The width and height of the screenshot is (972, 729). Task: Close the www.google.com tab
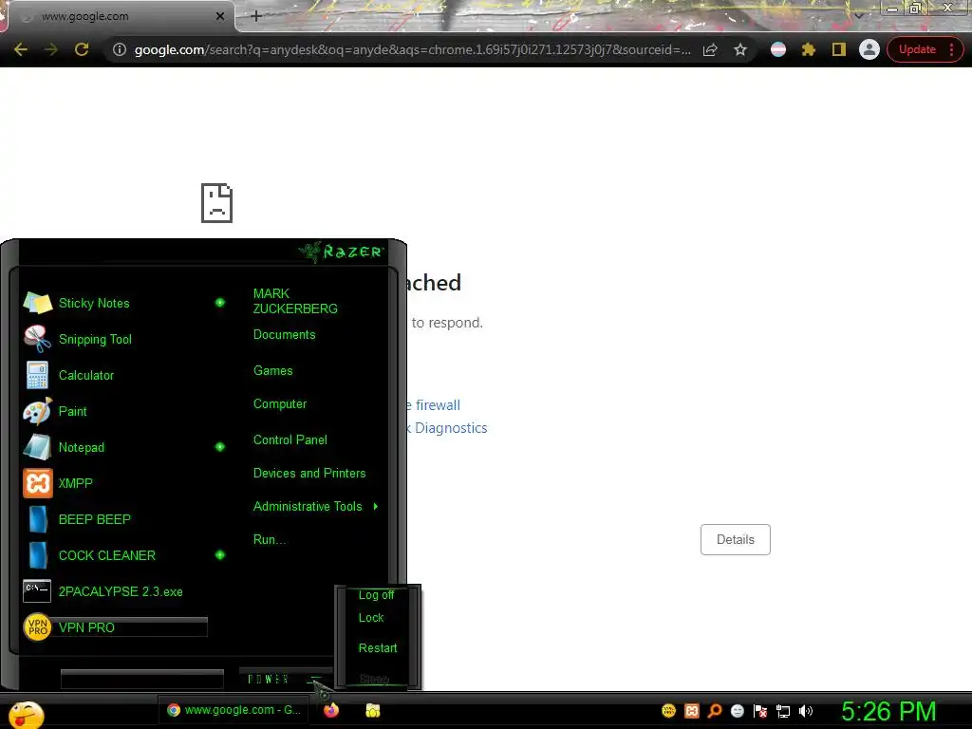click(220, 17)
